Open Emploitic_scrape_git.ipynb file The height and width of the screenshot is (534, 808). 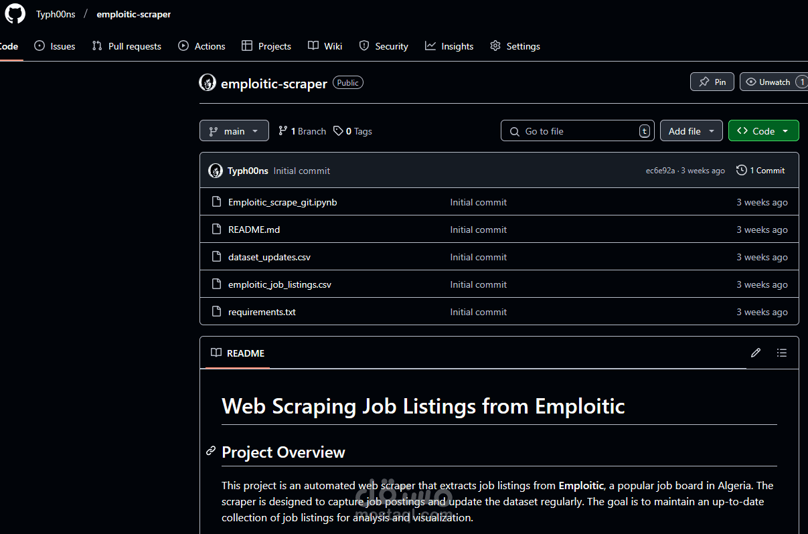click(x=282, y=202)
